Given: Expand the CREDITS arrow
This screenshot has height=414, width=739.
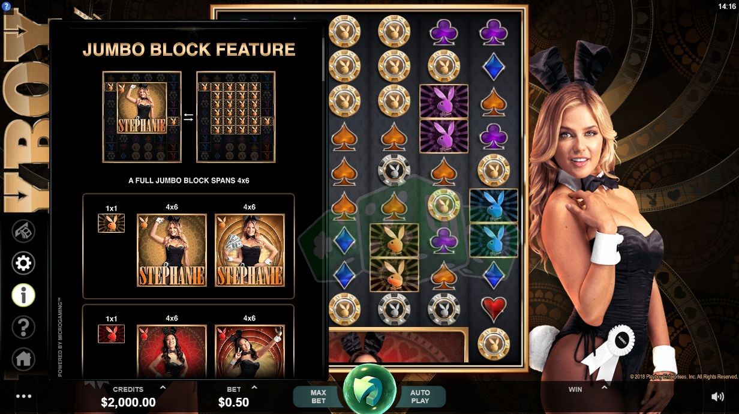Looking at the screenshot, I should 163,388.
